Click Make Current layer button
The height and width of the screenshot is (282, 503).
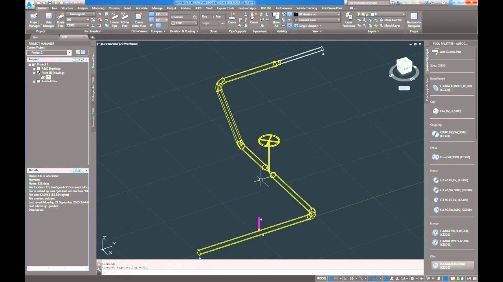click(390, 20)
